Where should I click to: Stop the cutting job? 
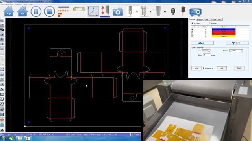pyautogui.click(x=50, y=11)
